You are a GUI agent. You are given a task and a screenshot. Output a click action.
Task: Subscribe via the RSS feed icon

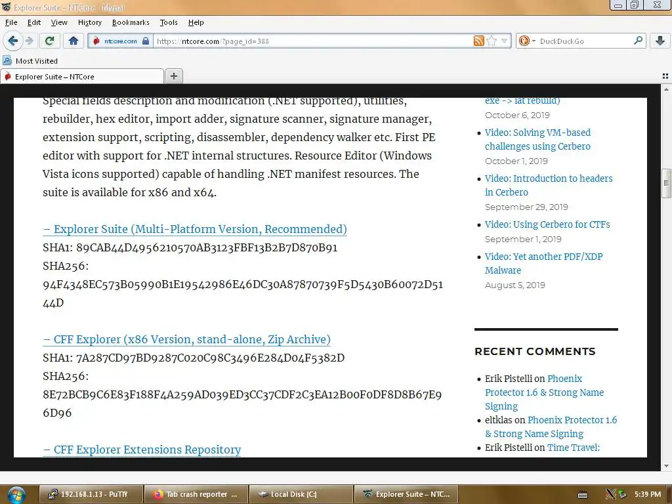(478, 41)
